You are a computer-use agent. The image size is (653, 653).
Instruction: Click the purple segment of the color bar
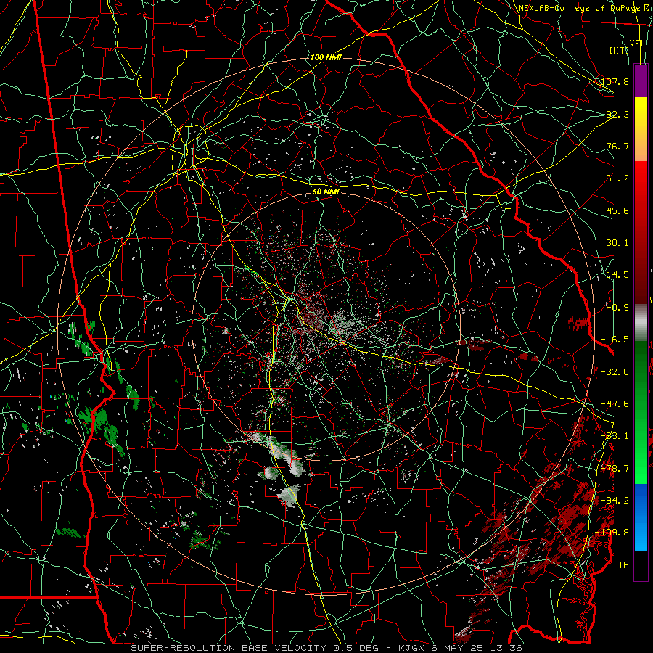[x=641, y=81]
